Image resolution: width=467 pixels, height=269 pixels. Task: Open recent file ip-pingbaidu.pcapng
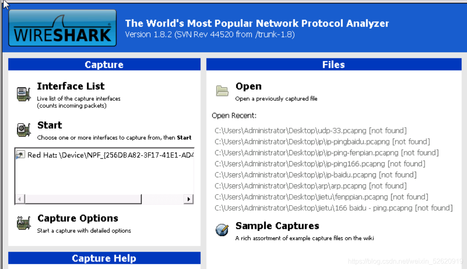322,142
